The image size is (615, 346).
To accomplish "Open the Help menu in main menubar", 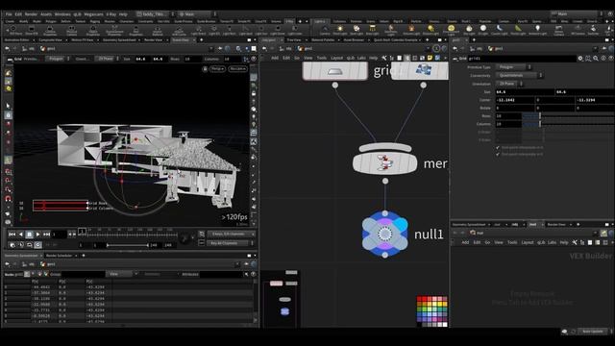I will 123,14.
